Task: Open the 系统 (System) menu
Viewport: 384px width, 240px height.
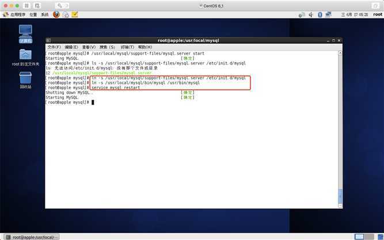Action: 44,15
